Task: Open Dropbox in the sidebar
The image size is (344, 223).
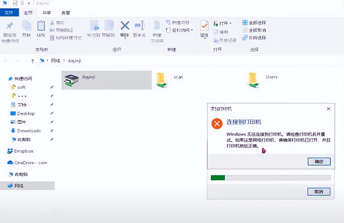Action: point(21,151)
